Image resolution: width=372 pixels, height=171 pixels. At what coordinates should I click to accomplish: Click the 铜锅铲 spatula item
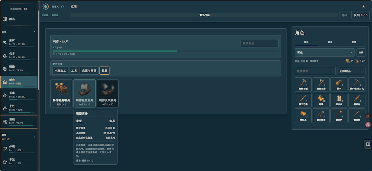339,116
